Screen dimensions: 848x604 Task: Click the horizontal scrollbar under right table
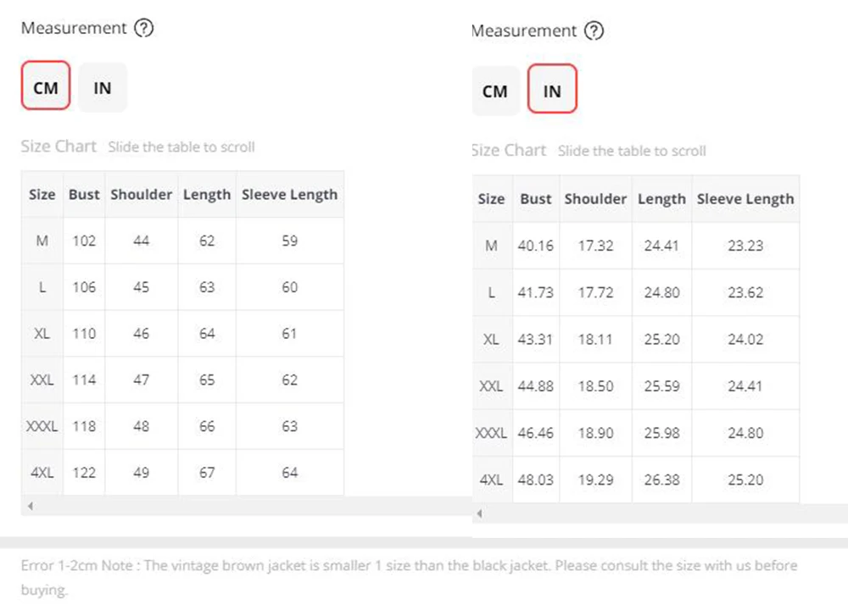tap(660, 513)
